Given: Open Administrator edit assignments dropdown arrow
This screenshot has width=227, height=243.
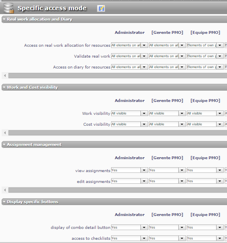Looking at the screenshot, I should pyautogui.click(x=144, y=181).
